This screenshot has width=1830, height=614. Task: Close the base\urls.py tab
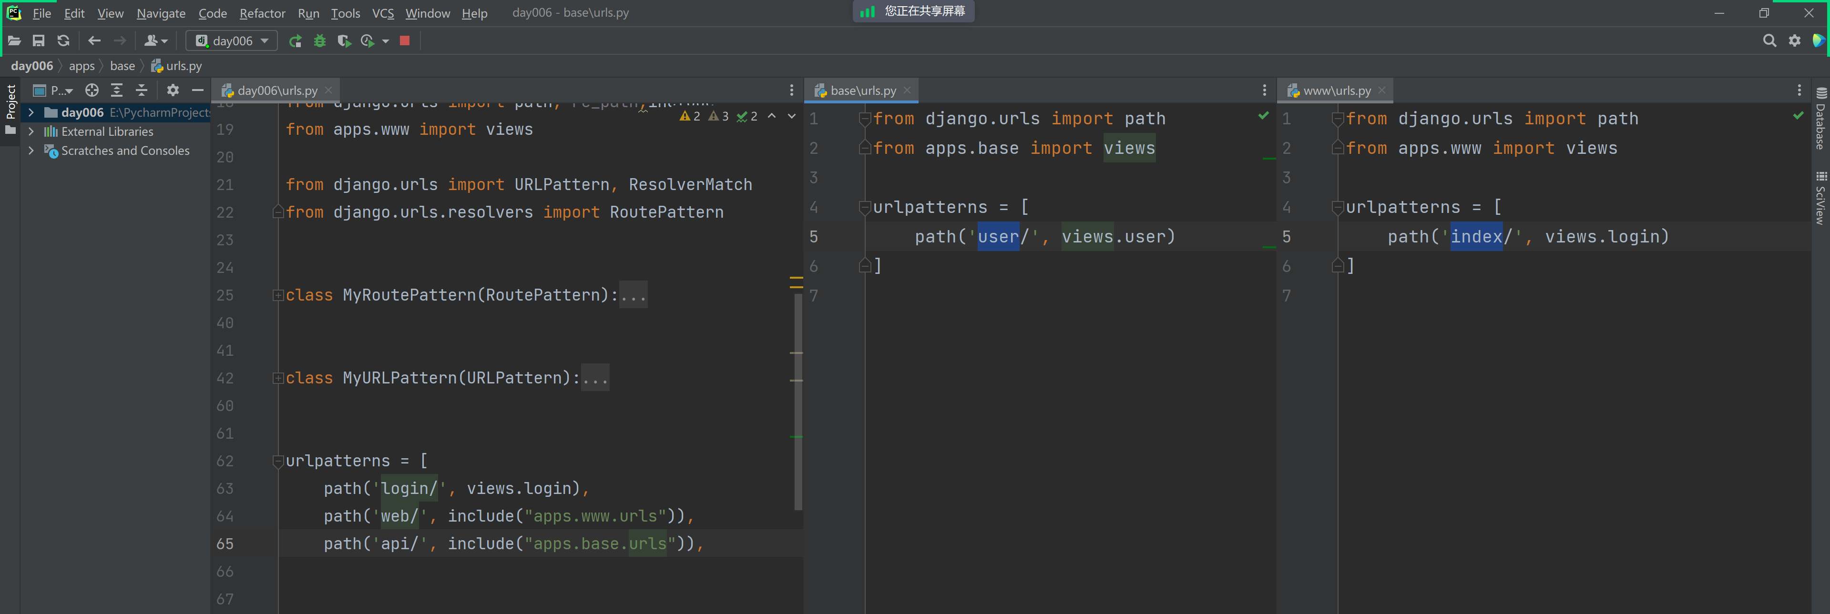pos(907,90)
